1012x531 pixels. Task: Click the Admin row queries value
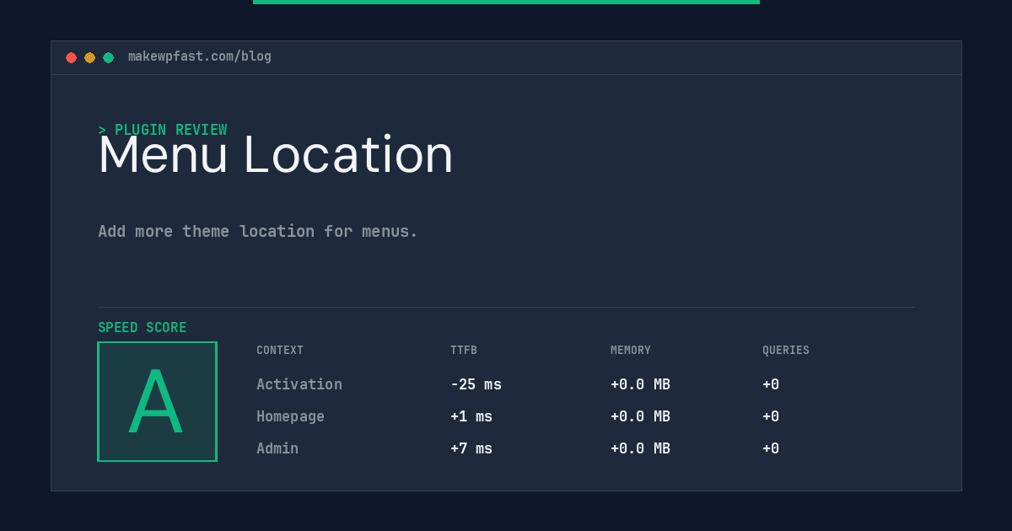pos(771,448)
